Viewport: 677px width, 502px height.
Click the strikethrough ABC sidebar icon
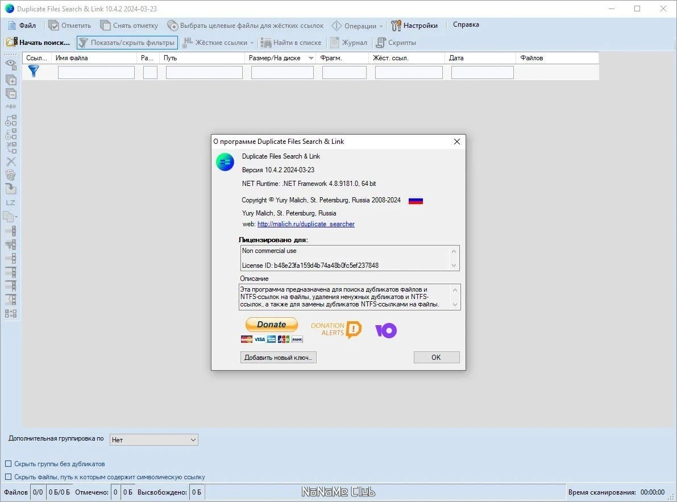pyautogui.click(x=11, y=106)
